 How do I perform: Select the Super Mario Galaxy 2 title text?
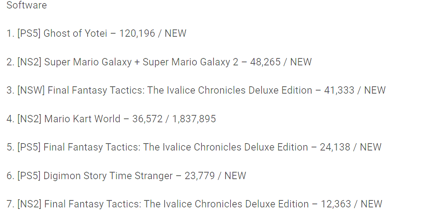click(x=191, y=62)
